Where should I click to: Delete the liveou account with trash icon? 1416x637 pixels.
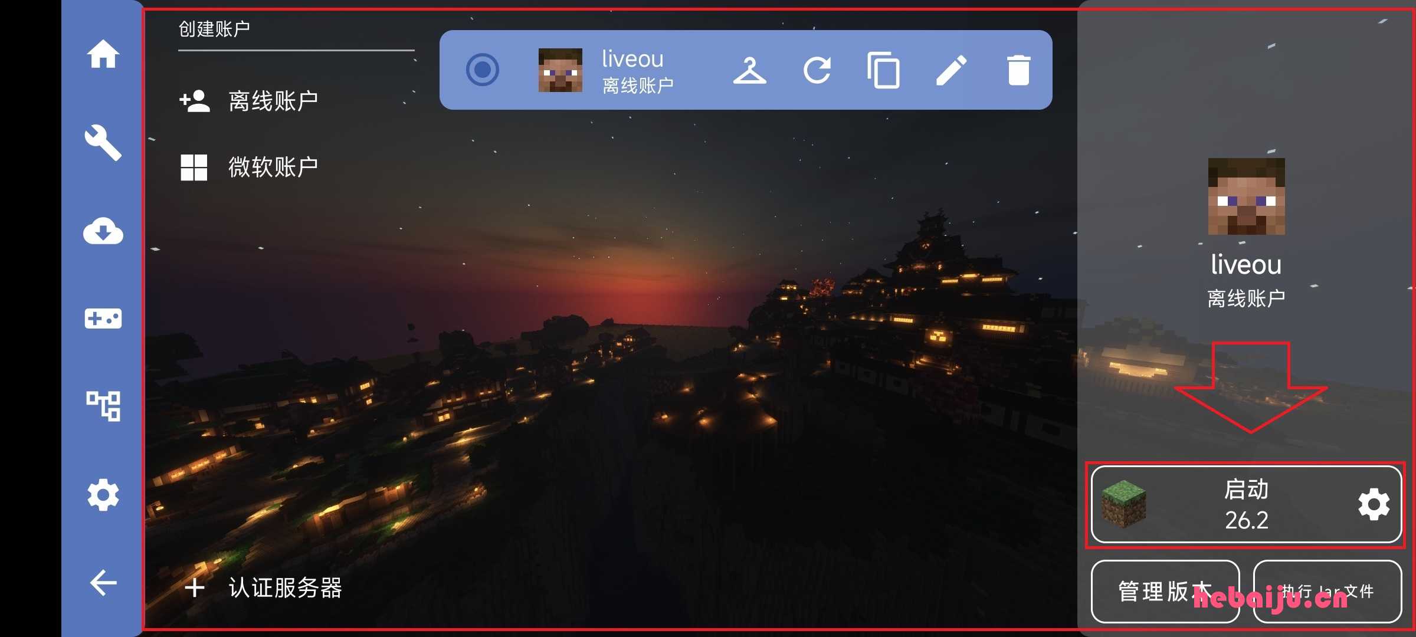click(1018, 70)
